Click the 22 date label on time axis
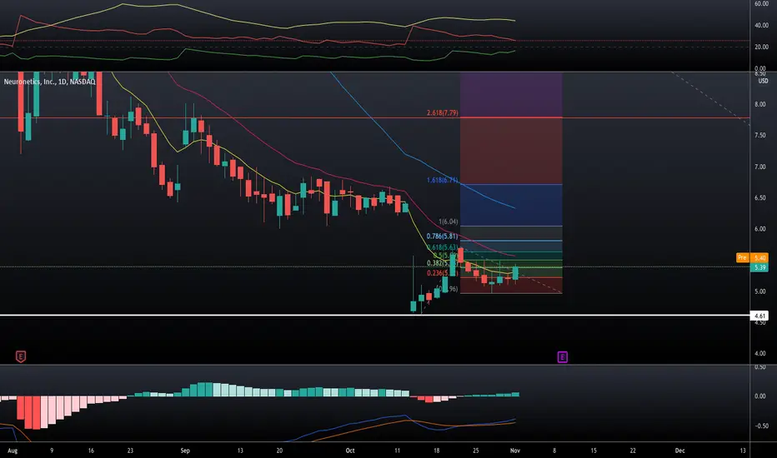777x458 pixels. pos(633,451)
